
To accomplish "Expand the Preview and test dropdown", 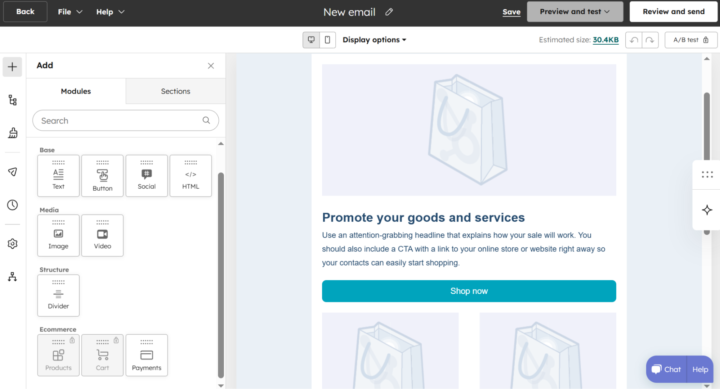I will (x=574, y=12).
